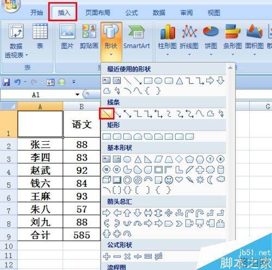Insert 剪贴画 clip art
Image resolution: width=272 pixels, height=270 pixels.
[89, 37]
